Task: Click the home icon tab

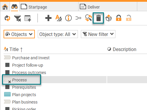Action: tap(5, 7)
